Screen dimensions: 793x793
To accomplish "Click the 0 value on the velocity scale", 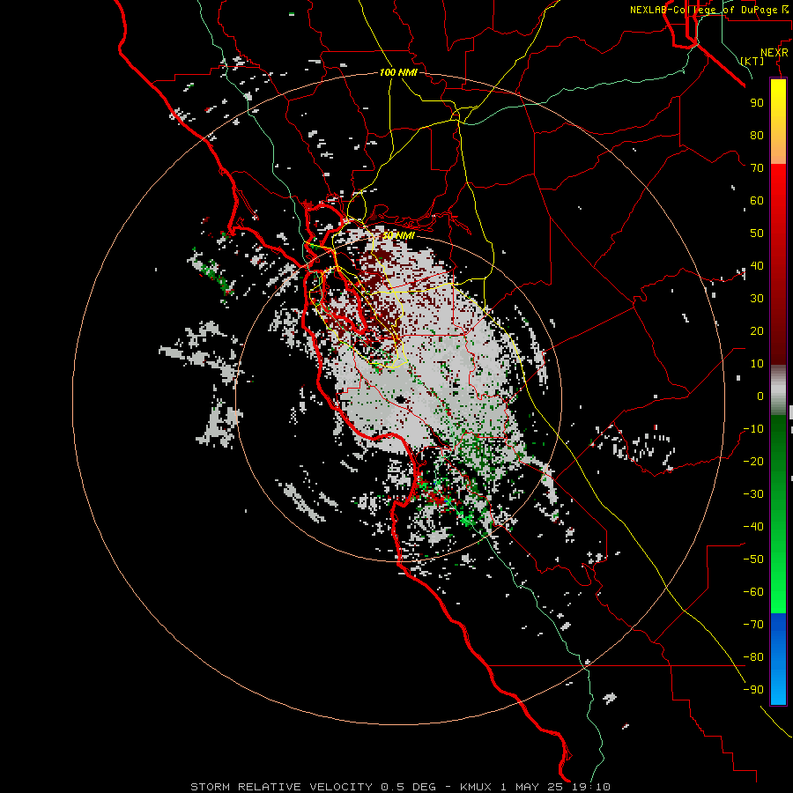I will click(x=760, y=396).
